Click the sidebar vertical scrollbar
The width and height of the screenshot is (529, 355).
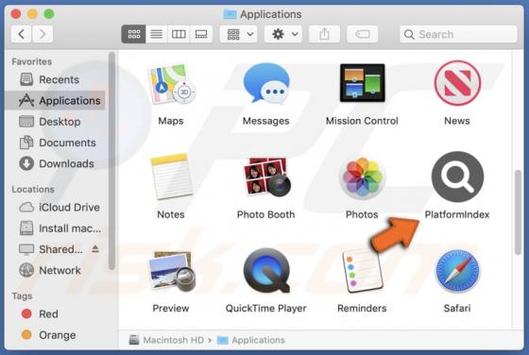click(112, 161)
